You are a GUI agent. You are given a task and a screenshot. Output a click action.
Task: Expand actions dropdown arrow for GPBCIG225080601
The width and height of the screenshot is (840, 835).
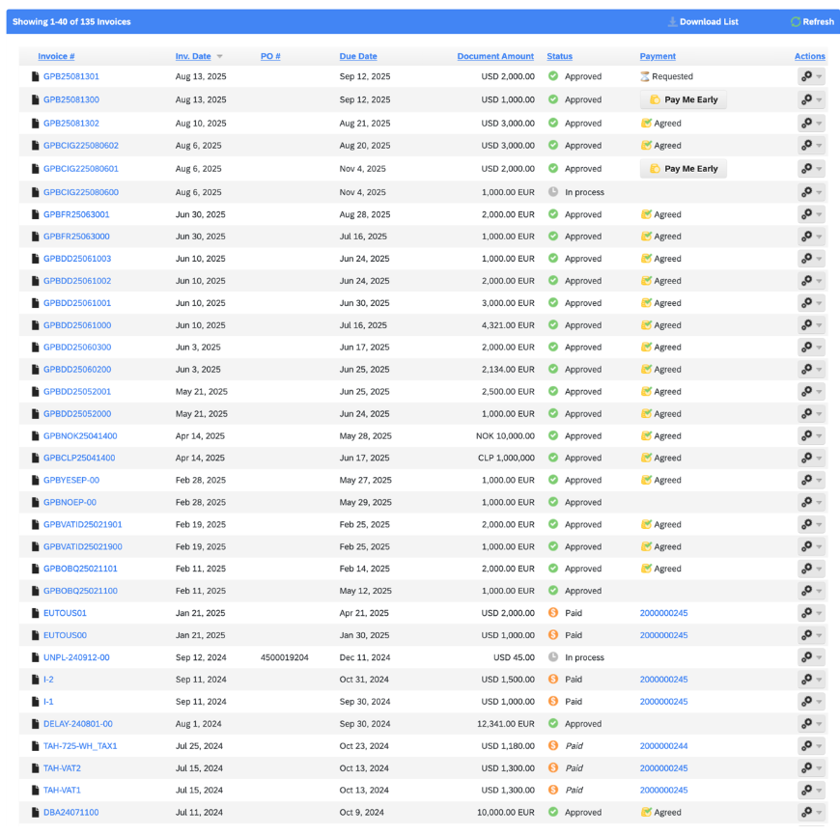click(819, 169)
